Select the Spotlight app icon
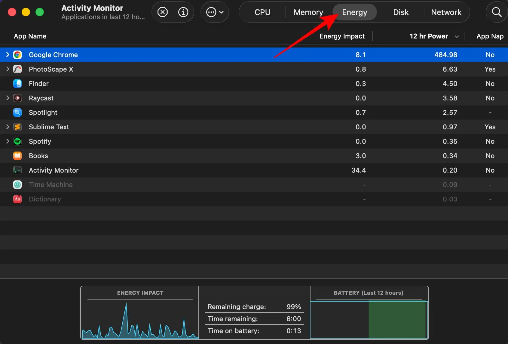508x344 pixels. (x=17, y=112)
